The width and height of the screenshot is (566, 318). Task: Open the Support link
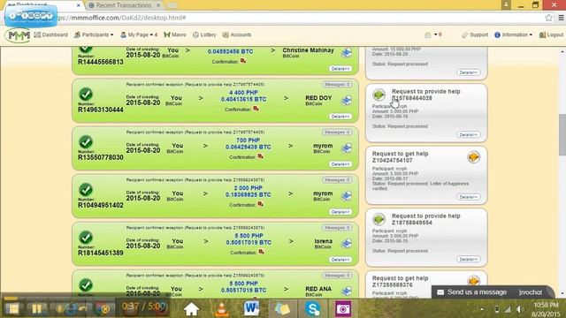(x=475, y=35)
